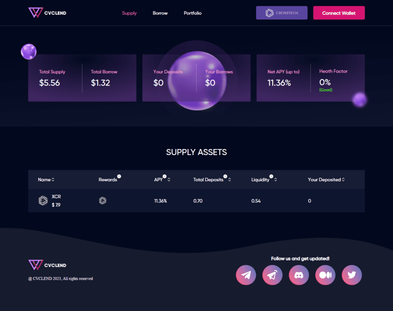Click the CROSSTECH logo icon in button
This screenshot has width=393, height=311.
coord(269,13)
